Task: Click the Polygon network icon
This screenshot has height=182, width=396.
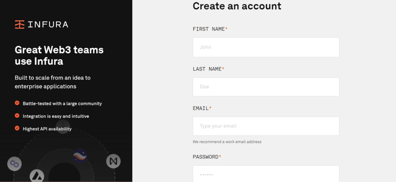Action: pos(15,164)
